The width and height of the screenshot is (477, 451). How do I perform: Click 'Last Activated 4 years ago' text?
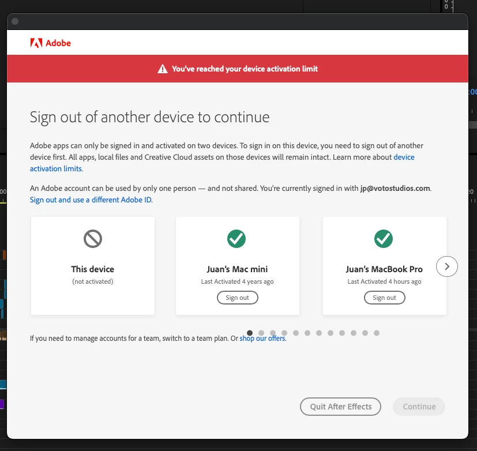[x=237, y=281]
